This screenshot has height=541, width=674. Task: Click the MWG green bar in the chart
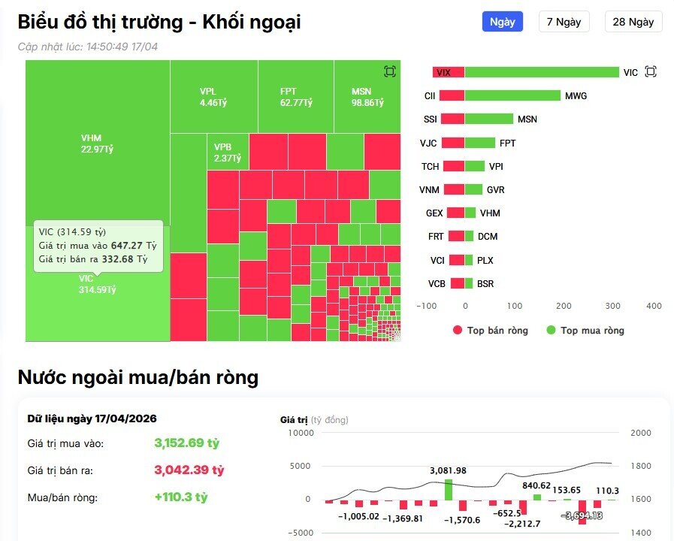511,95
